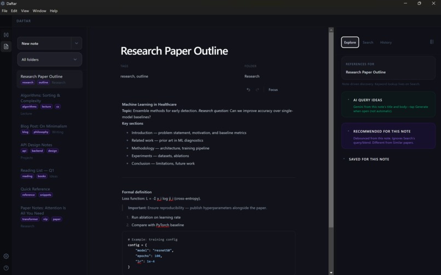Click the 'design' tag chip
The height and width of the screenshot is (275, 441).
point(53,151)
